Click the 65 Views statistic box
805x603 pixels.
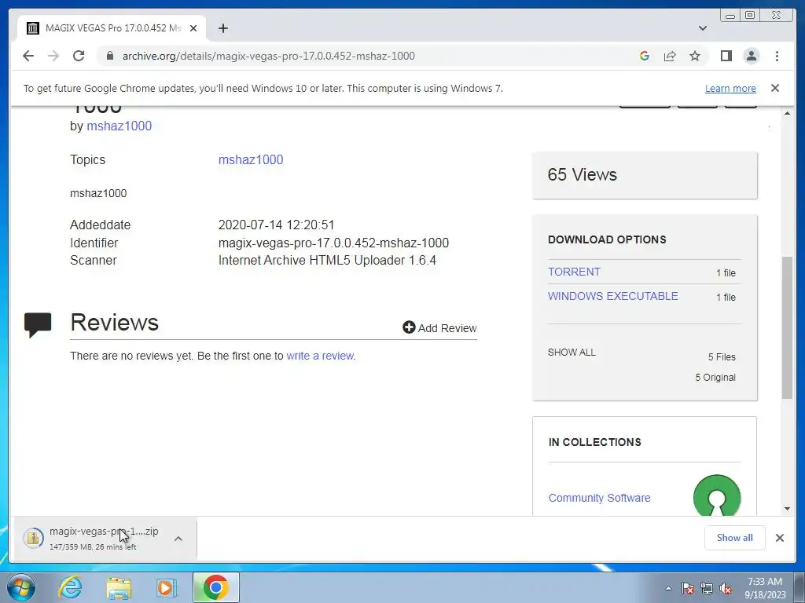pos(645,175)
